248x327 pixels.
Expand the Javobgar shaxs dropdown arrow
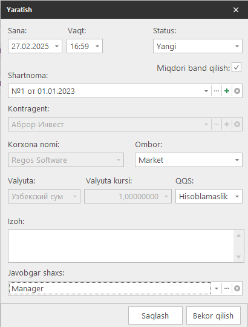point(217,288)
